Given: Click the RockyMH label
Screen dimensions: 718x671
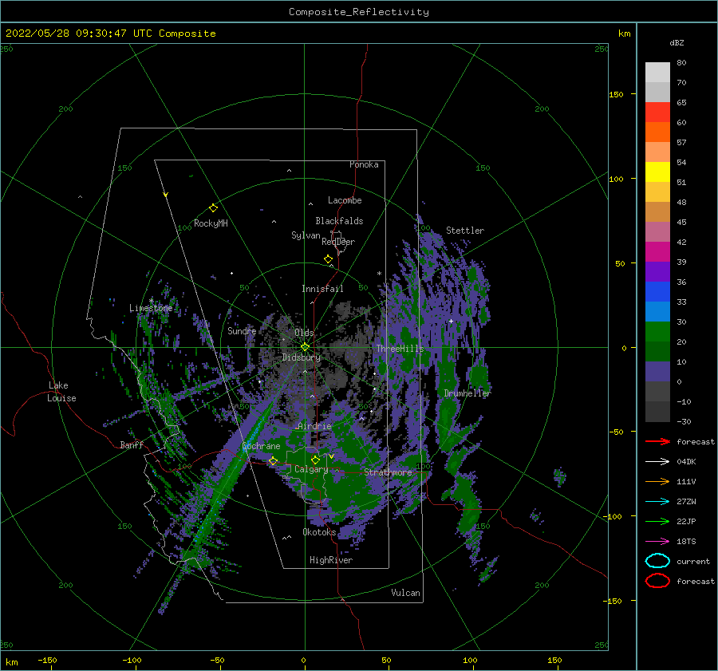Looking at the screenshot, I should (x=211, y=223).
